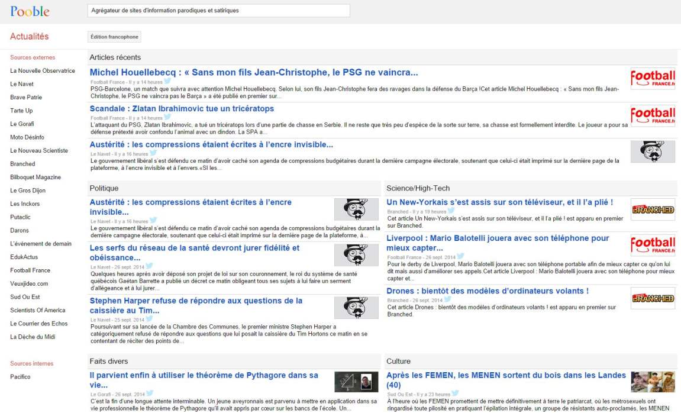Select Sud Ou Est in sidebar
This screenshot has height=413, width=681.
[25, 297]
